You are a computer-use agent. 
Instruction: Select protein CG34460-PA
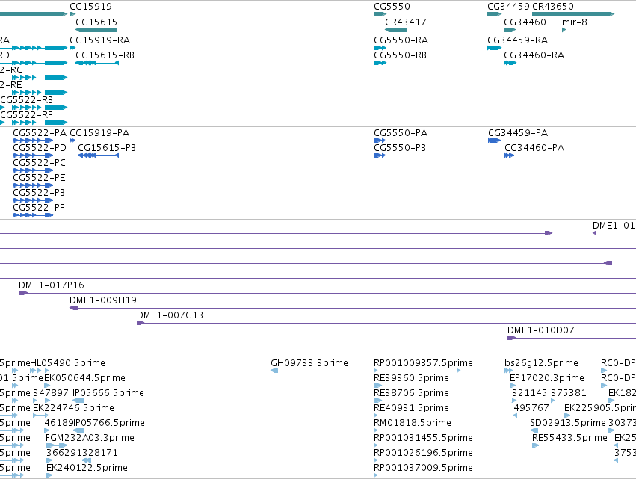[x=534, y=148]
